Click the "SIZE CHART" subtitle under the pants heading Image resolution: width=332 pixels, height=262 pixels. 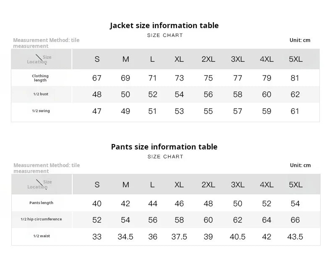pyautogui.click(x=165, y=157)
